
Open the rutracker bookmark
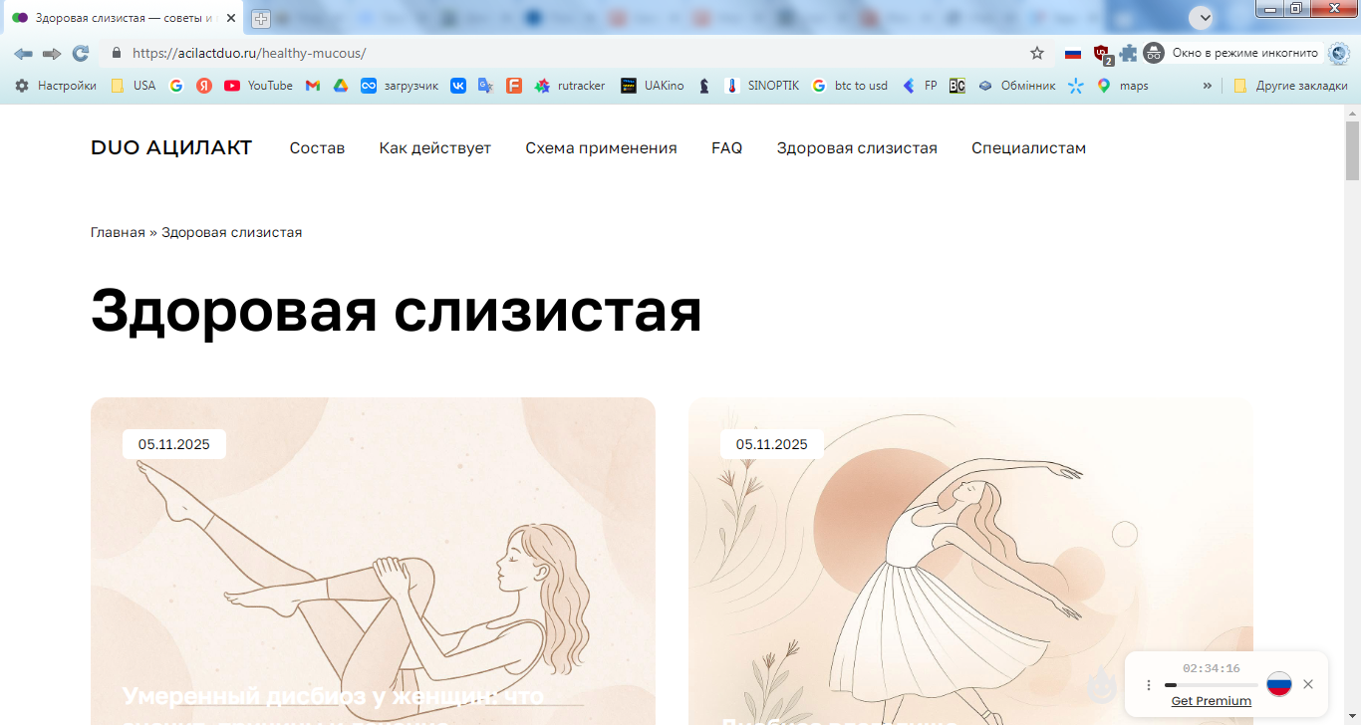[570, 86]
